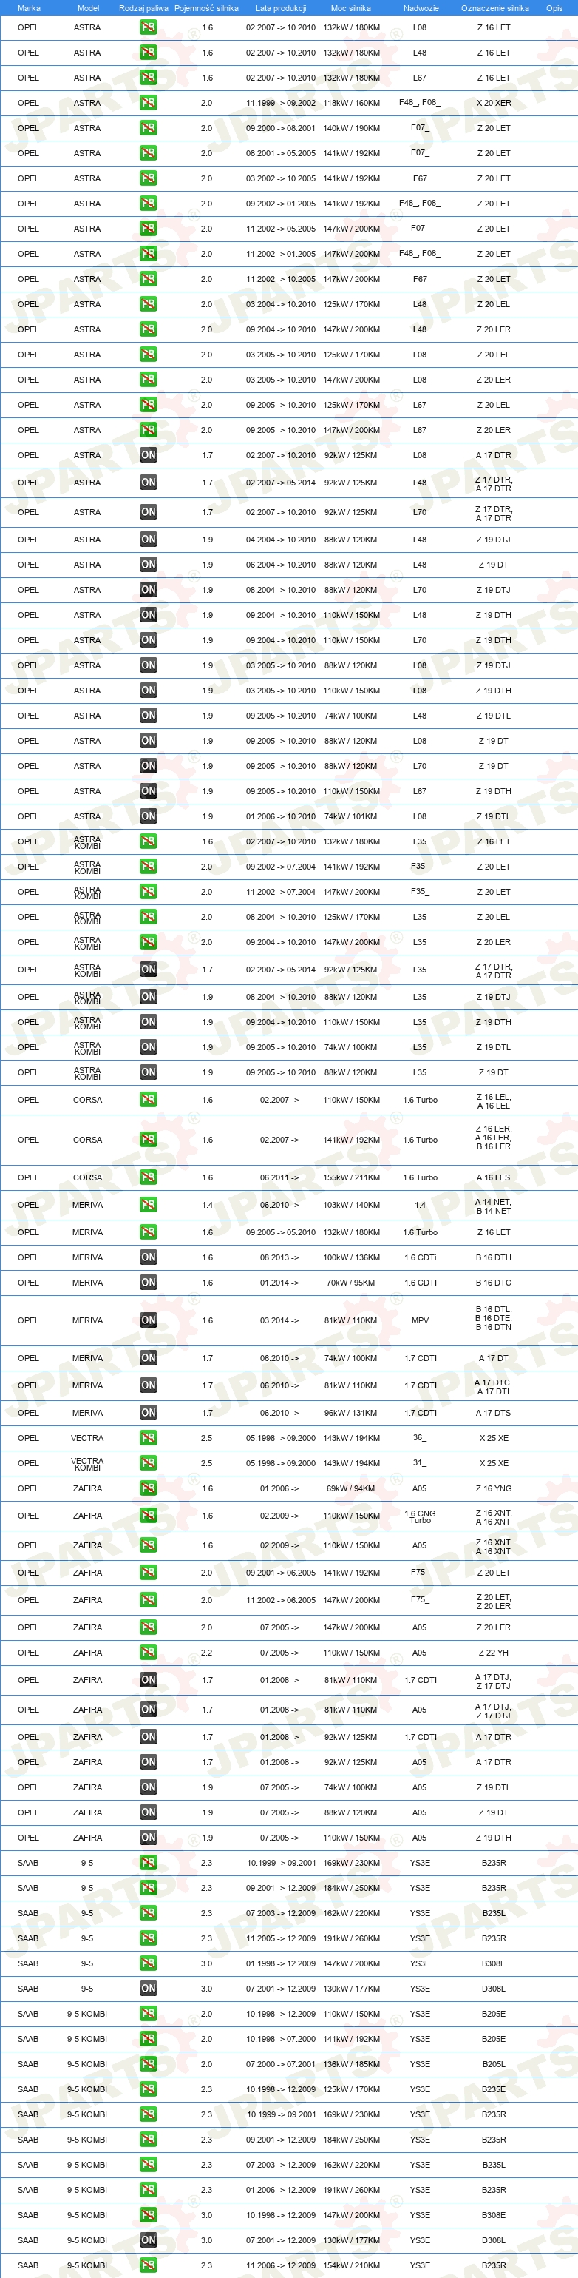Click petrol icon in SAAB 9-5 B235L sedan row

(x=149, y=1913)
